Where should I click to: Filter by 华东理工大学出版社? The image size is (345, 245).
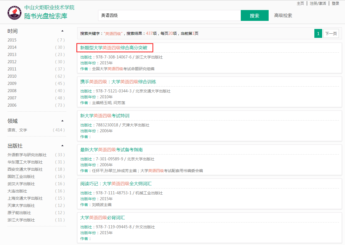coord(25,162)
